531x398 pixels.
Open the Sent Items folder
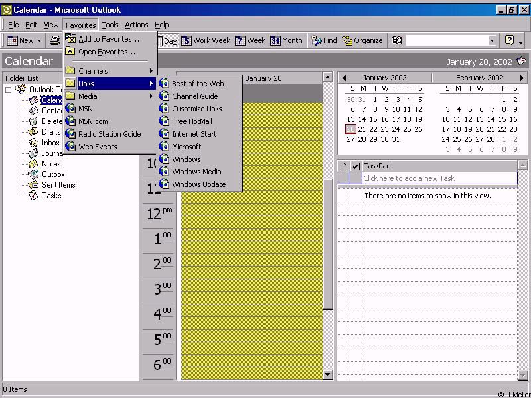pyautogui.click(x=58, y=185)
